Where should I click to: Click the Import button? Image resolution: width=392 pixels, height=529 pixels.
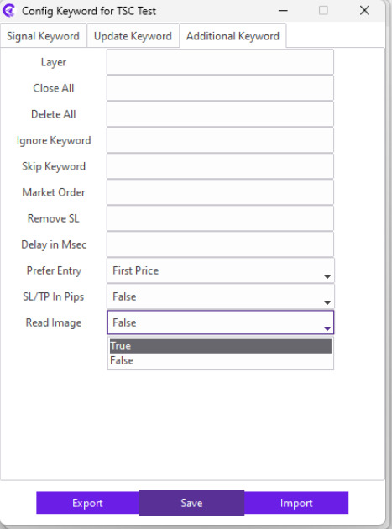pyautogui.click(x=296, y=503)
